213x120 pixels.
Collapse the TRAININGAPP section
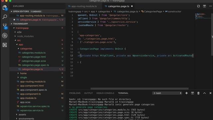pos(11,24)
